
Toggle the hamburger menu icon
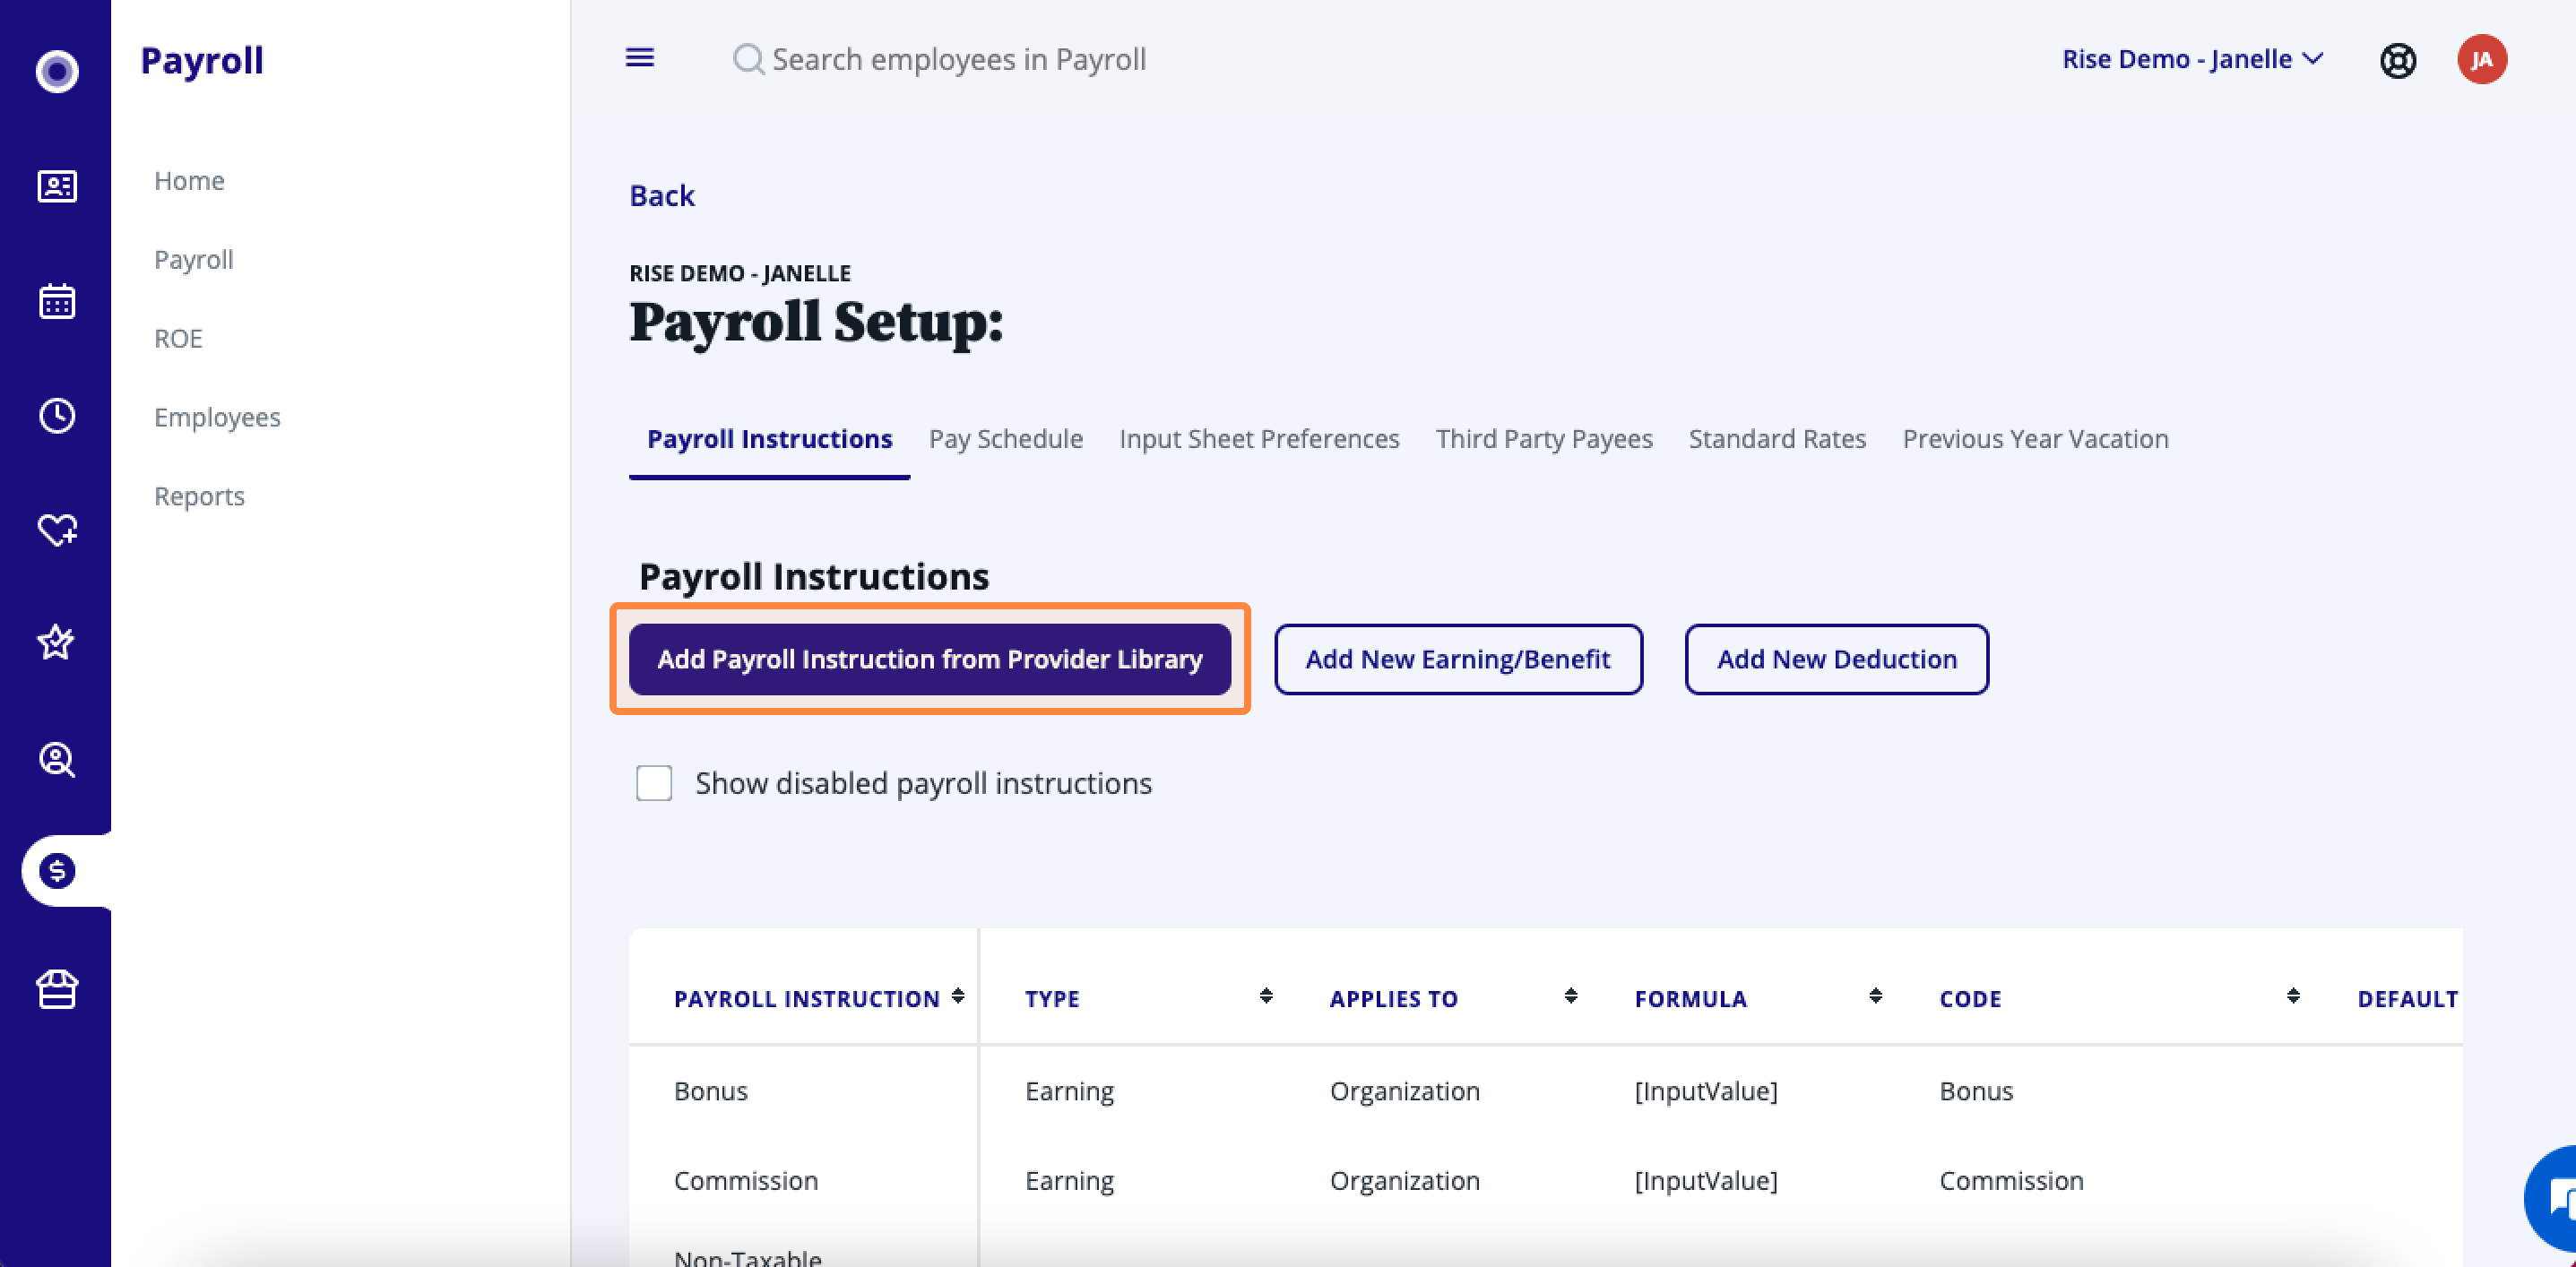640,58
